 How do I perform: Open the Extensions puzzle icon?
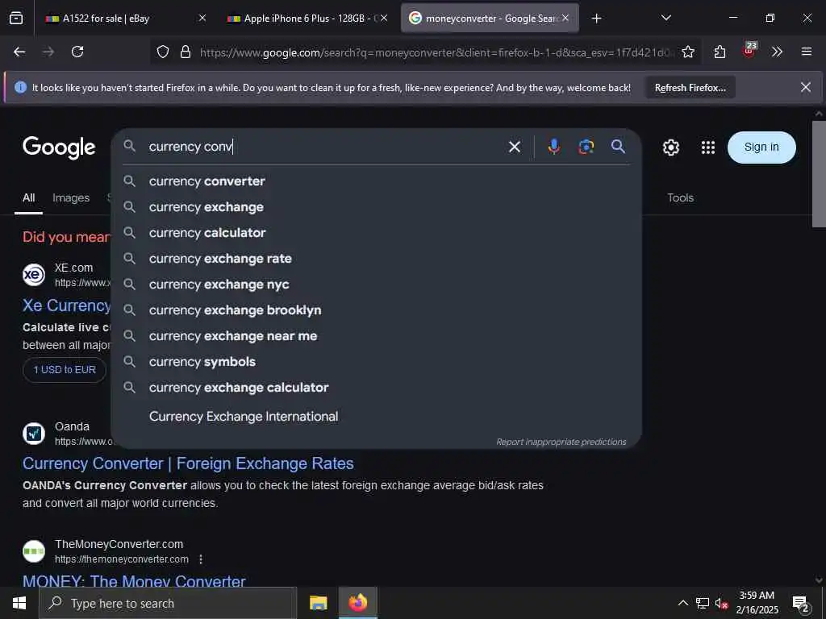[x=720, y=52]
